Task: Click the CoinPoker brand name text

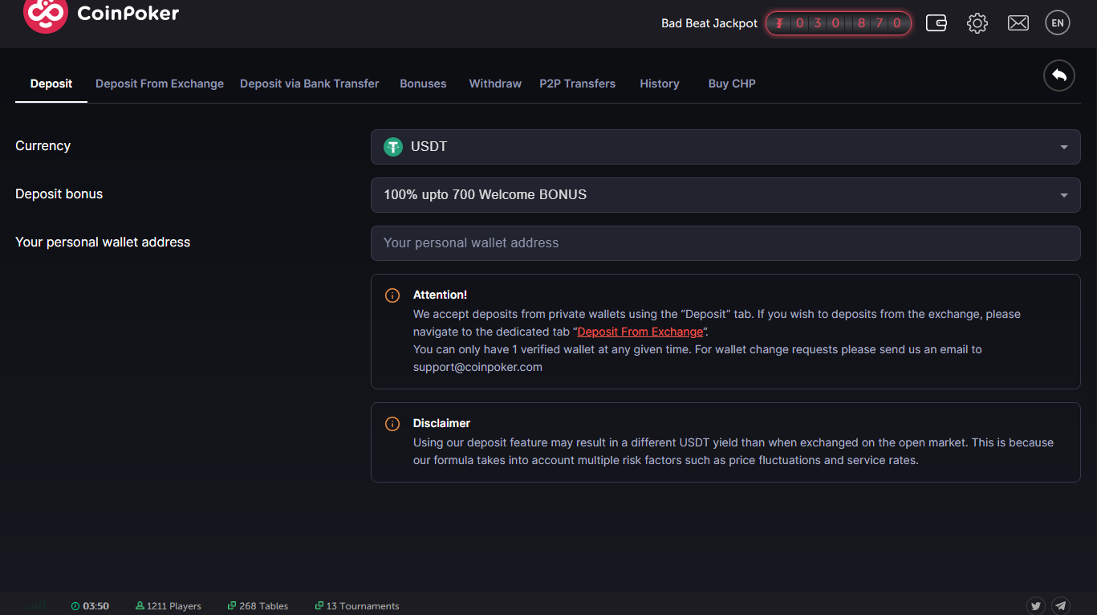Action: tap(128, 13)
